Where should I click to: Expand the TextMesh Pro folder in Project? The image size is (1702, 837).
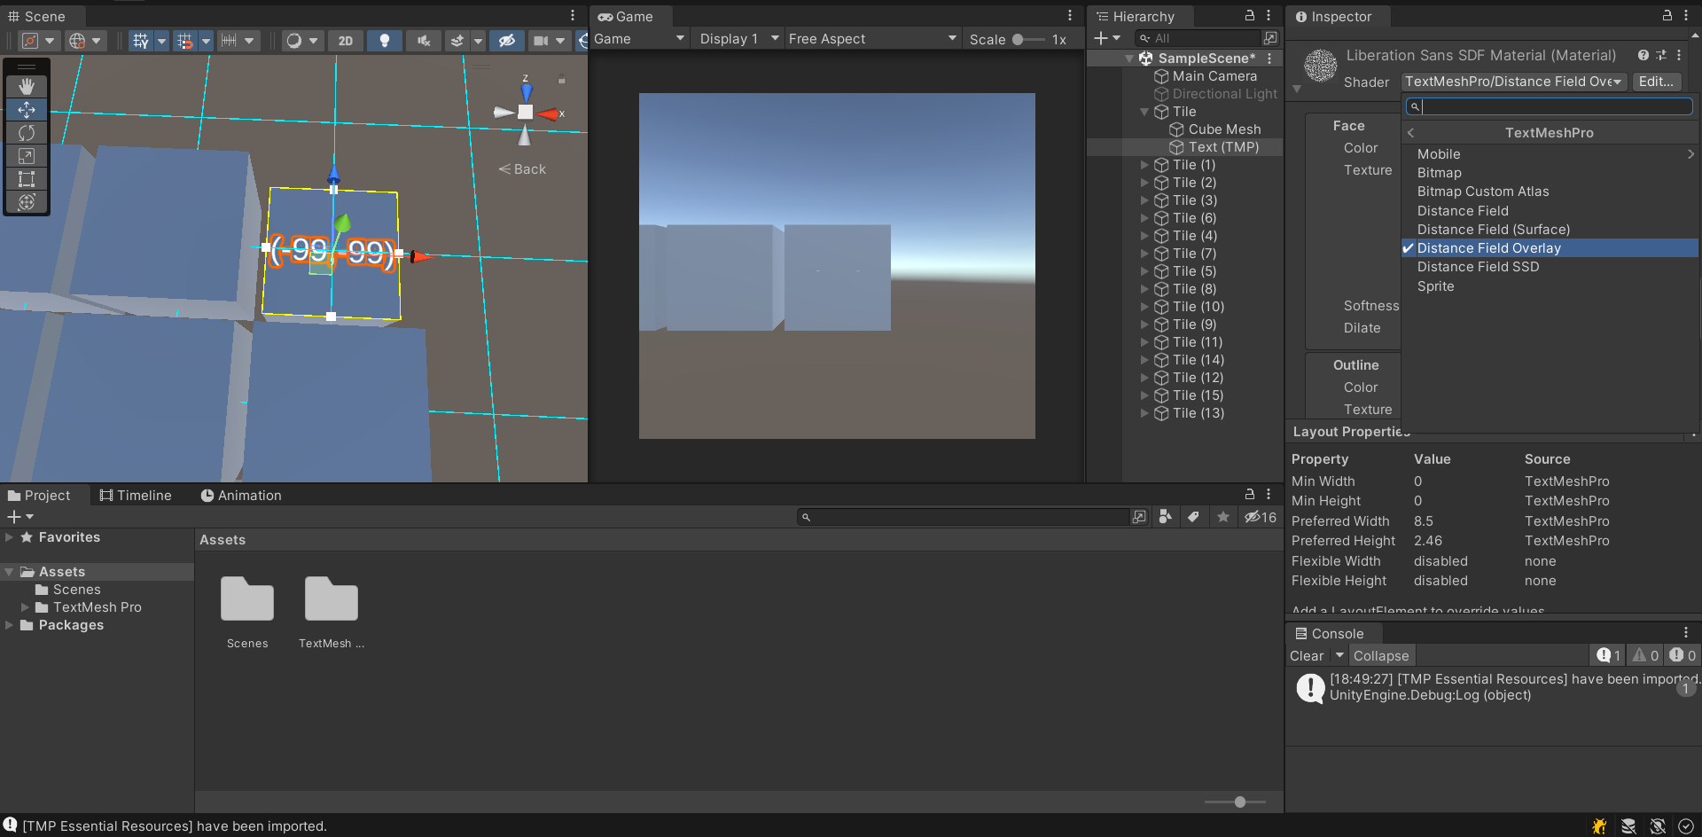tap(25, 607)
